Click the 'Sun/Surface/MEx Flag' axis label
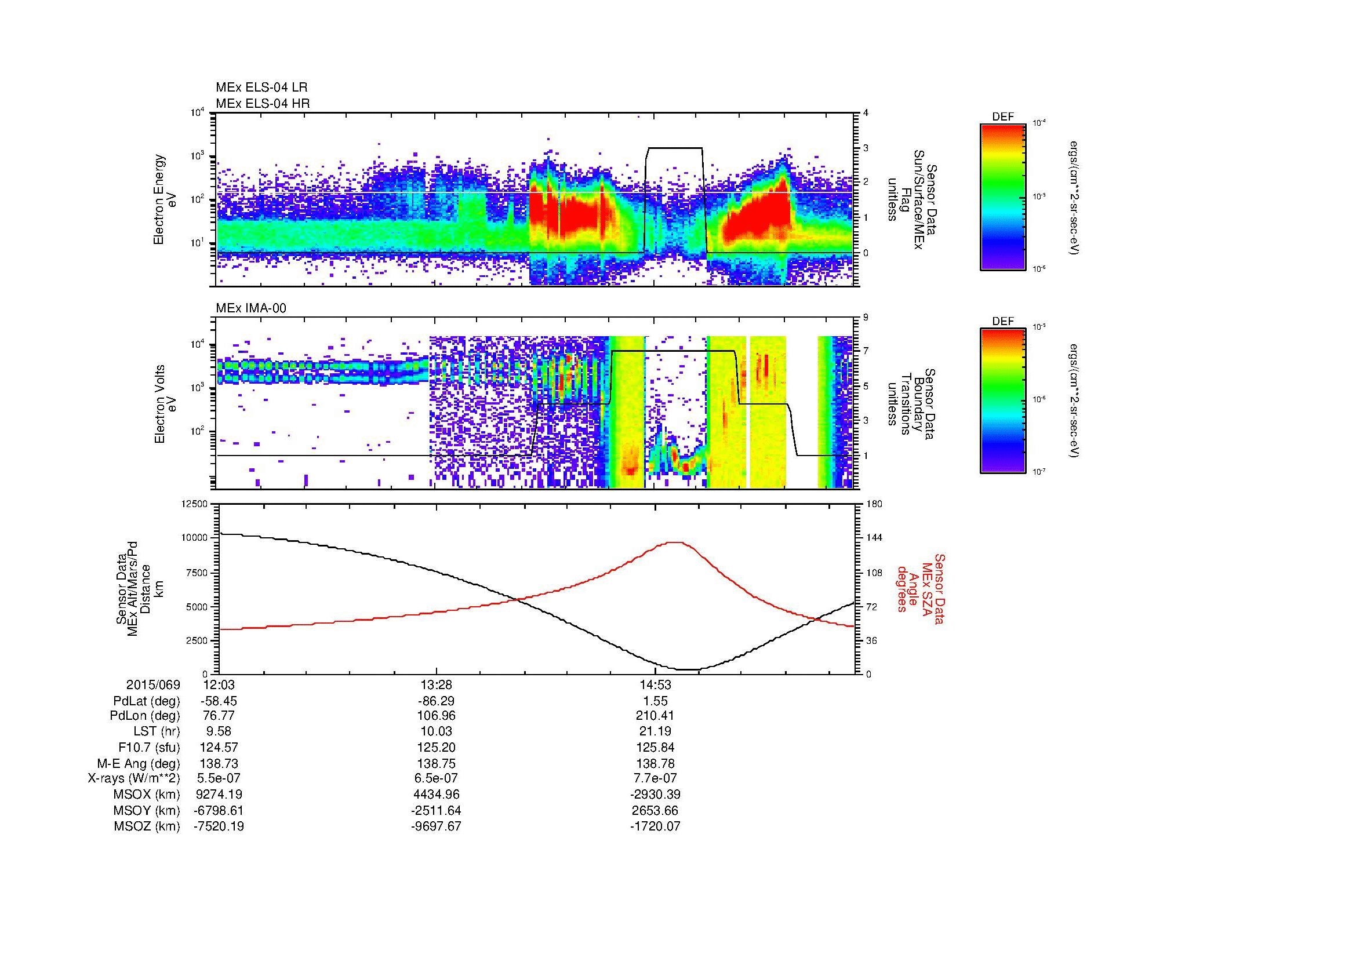The width and height of the screenshot is (1356, 958). tap(913, 200)
